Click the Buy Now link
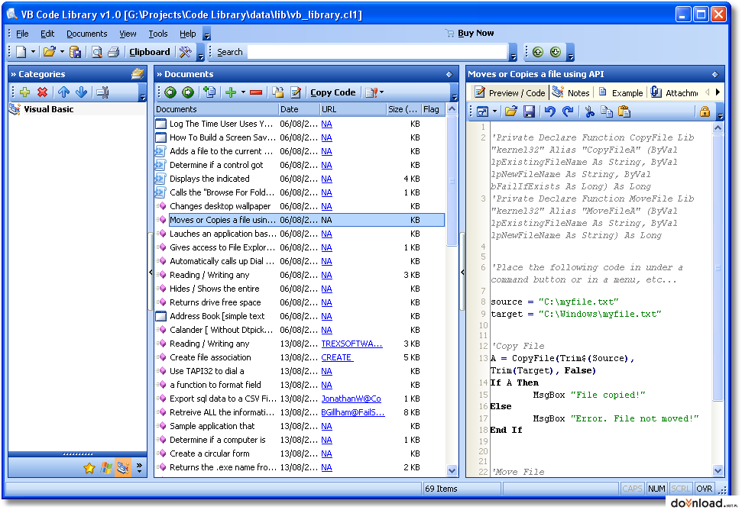742x510 pixels. tap(475, 33)
